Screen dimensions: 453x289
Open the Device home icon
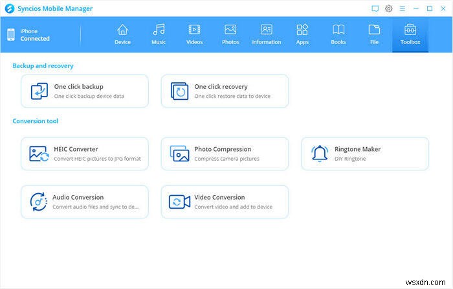[122, 30]
